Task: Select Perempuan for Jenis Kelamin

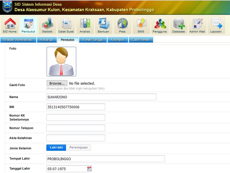Action: pos(79,148)
